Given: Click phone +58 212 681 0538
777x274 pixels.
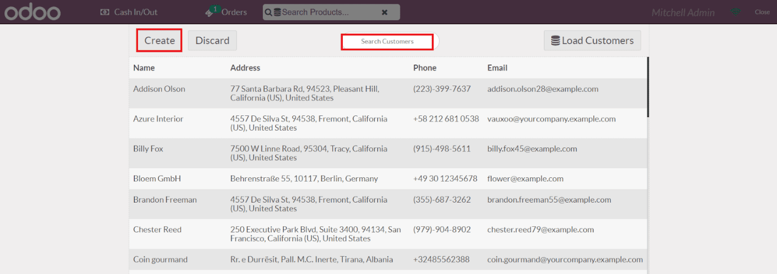Looking at the screenshot, I should tap(446, 119).
